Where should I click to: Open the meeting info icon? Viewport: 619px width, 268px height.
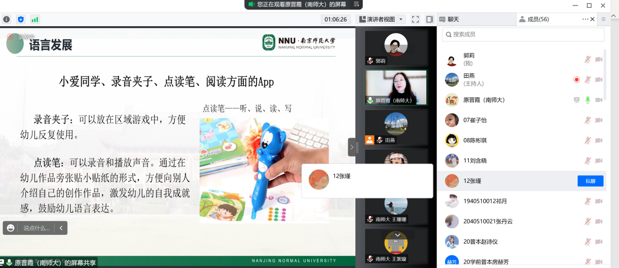coord(6,19)
